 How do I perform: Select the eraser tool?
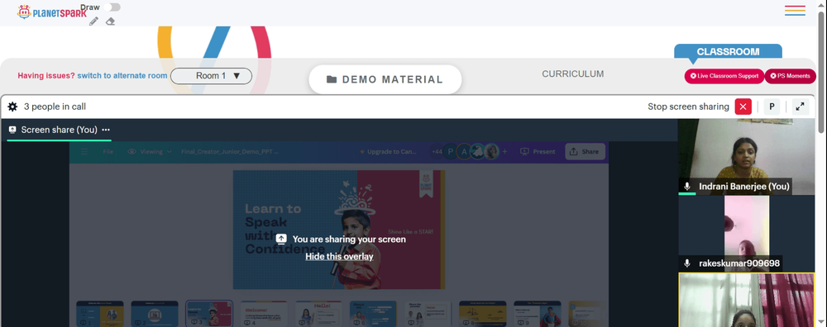(110, 21)
